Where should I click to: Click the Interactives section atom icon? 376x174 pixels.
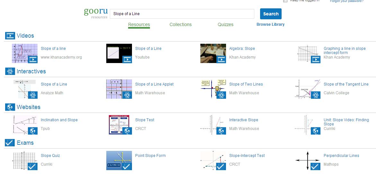point(10,71)
